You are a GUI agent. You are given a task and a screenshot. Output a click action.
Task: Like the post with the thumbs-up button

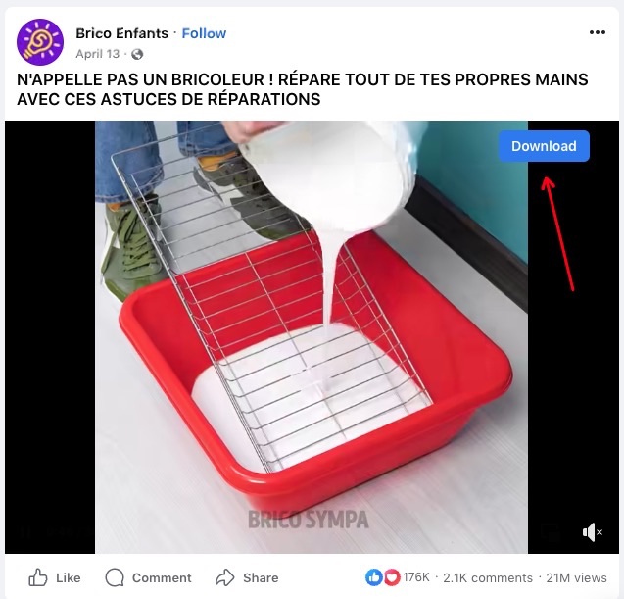[55, 577]
